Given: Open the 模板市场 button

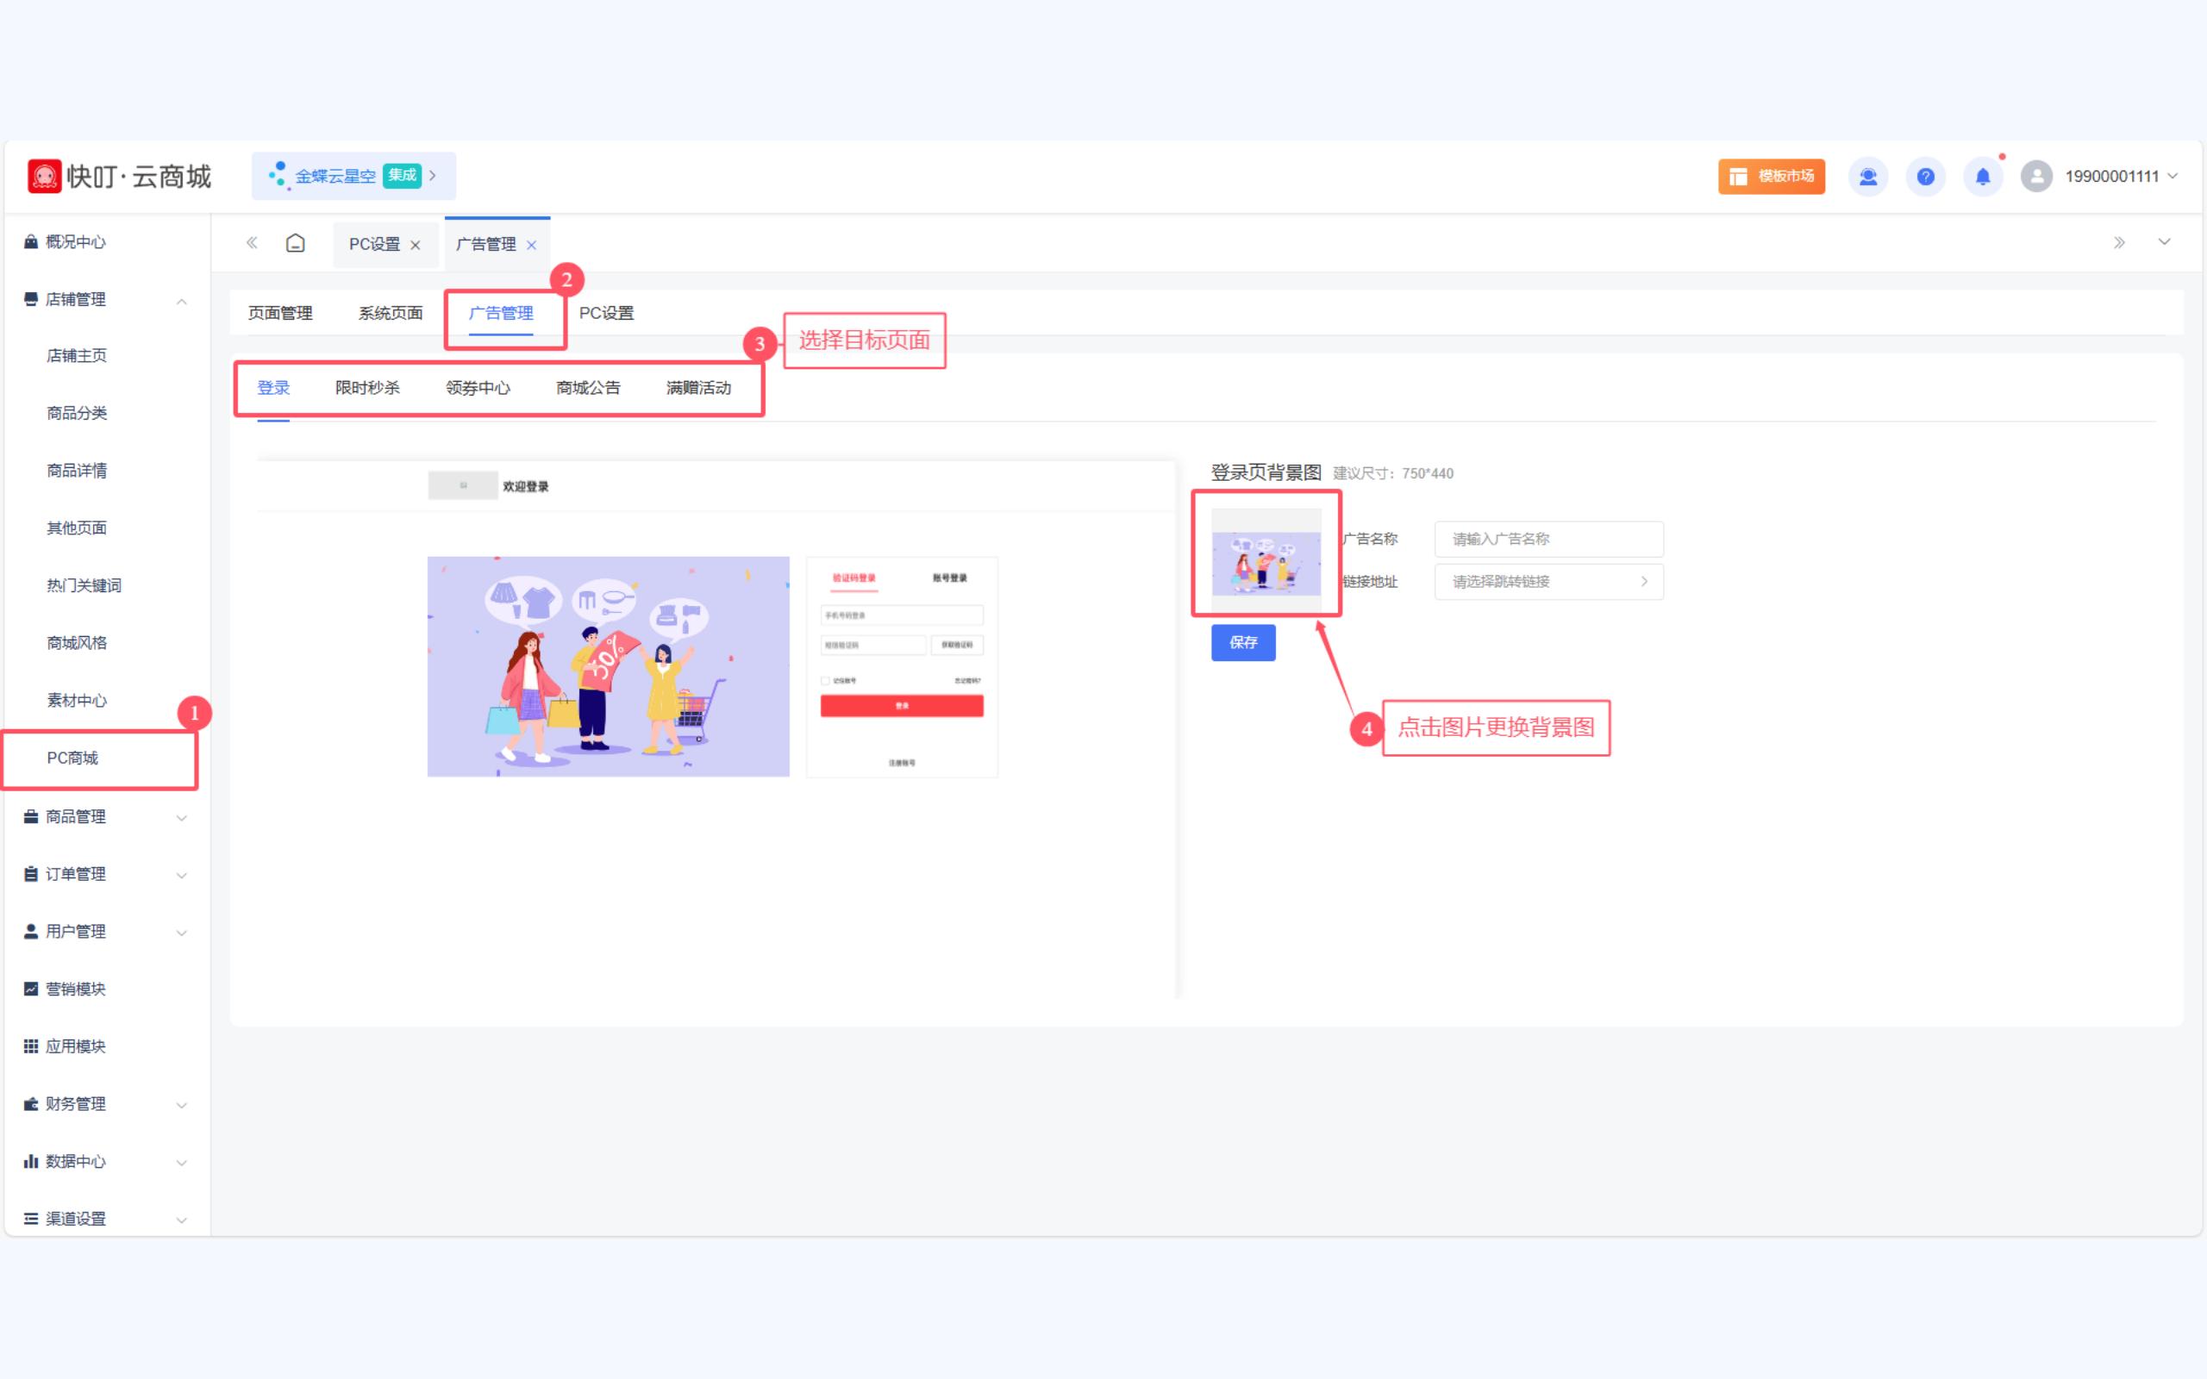Looking at the screenshot, I should pyautogui.click(x=1771, y=176).
